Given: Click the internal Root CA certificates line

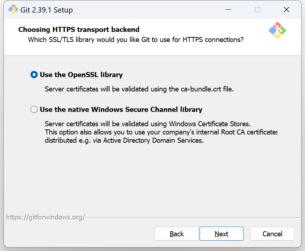Looking at the screenshot, I should click(x=161, y=132).
